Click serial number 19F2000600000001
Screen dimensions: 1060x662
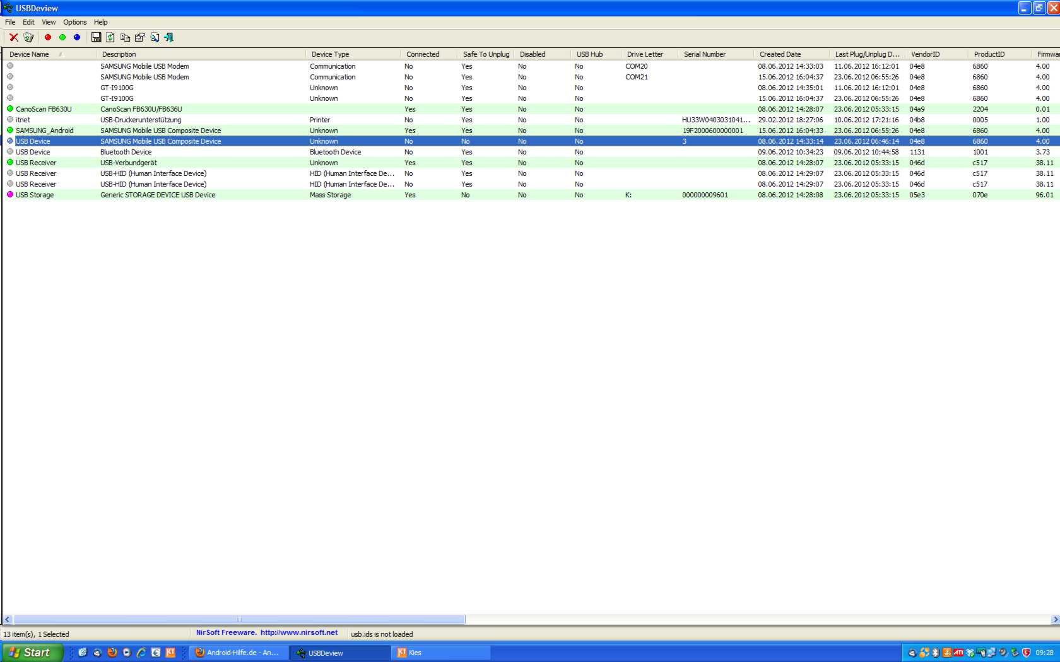pyautogui.click(x=713, y=130)
